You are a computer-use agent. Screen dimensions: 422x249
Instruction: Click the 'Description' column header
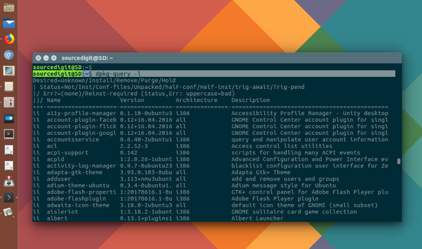click(250, 100)
